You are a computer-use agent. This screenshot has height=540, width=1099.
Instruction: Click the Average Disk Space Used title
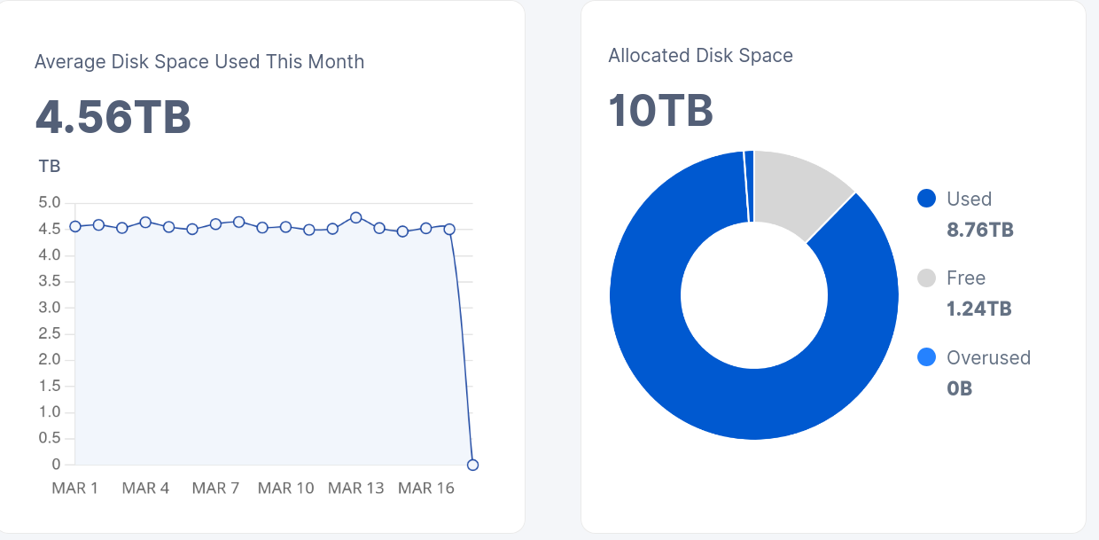click(199, 62)
